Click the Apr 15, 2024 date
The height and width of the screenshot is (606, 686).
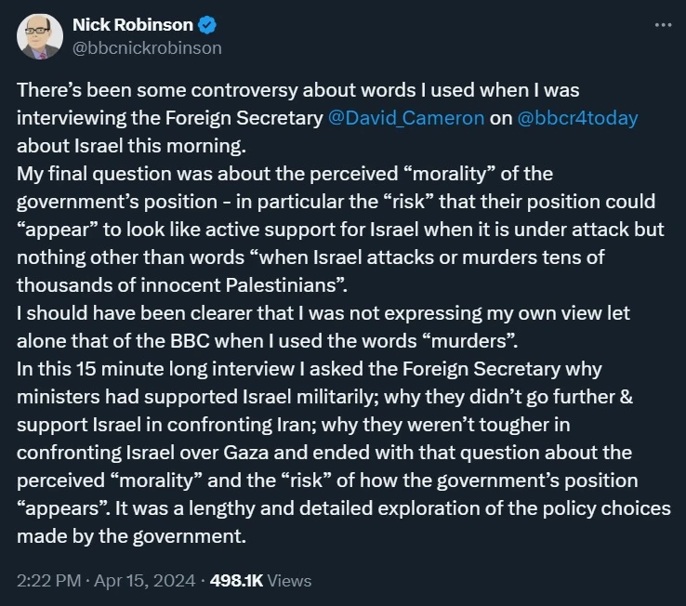click(144, 580)
